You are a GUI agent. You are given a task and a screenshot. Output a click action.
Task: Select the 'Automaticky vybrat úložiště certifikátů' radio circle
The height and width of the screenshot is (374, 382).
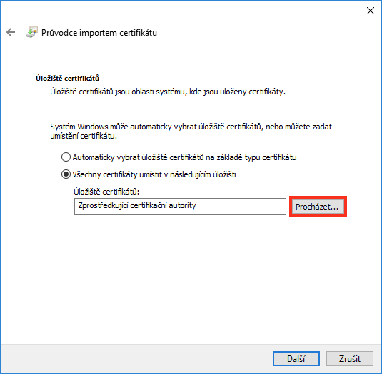click(x=66, y=157)
